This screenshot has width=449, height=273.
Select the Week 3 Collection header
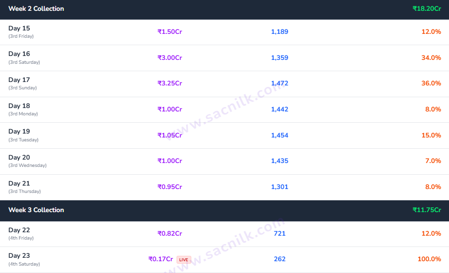pos(36,210)
